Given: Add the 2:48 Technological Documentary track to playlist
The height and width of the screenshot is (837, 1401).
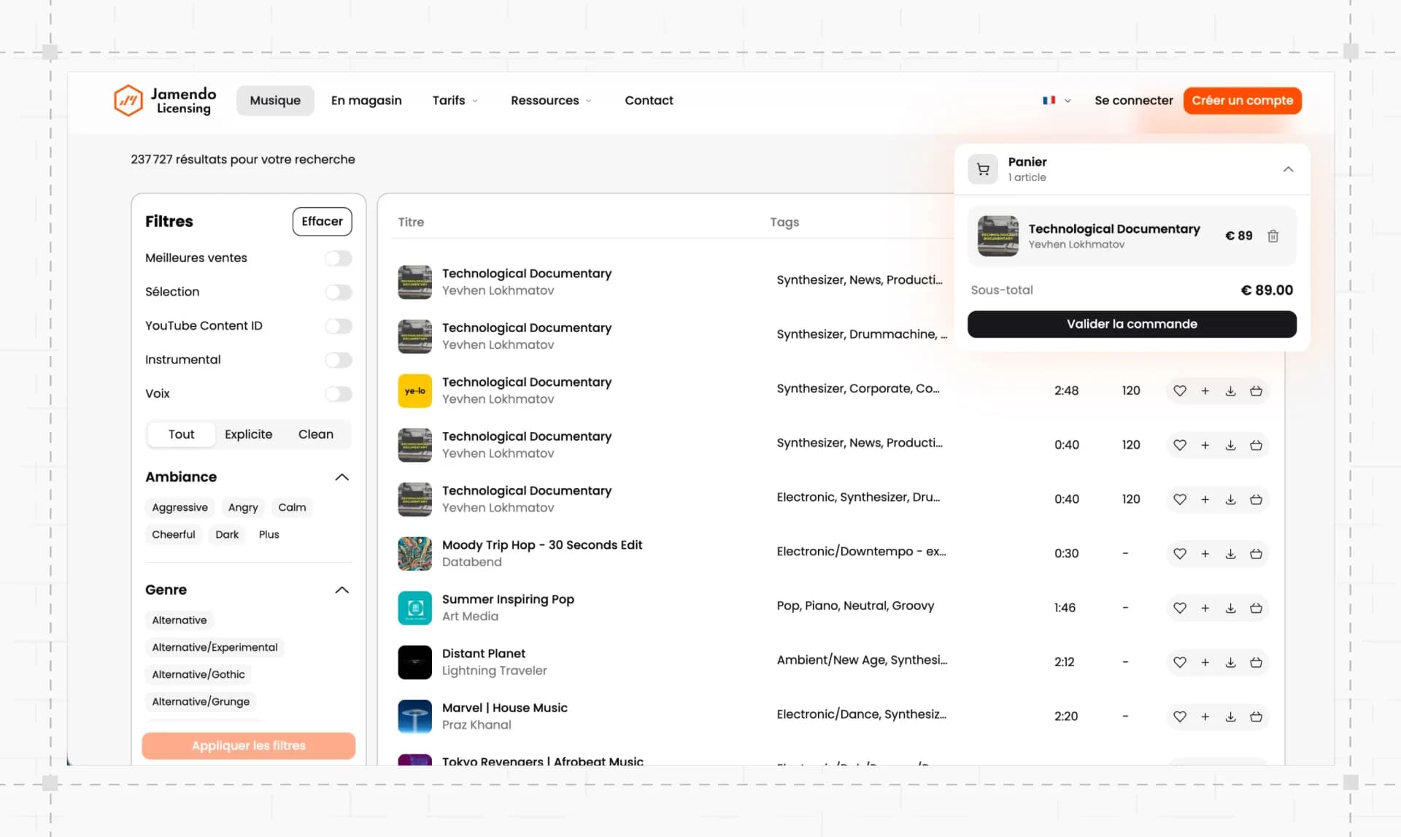Looking at the screenshot, I should 1205,390.
